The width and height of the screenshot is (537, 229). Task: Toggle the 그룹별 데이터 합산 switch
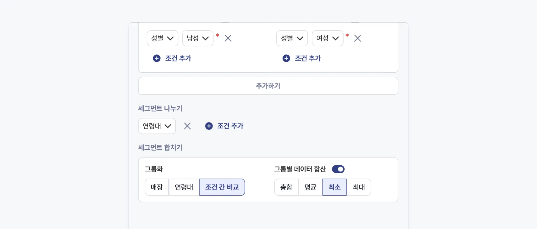(338, 169)
